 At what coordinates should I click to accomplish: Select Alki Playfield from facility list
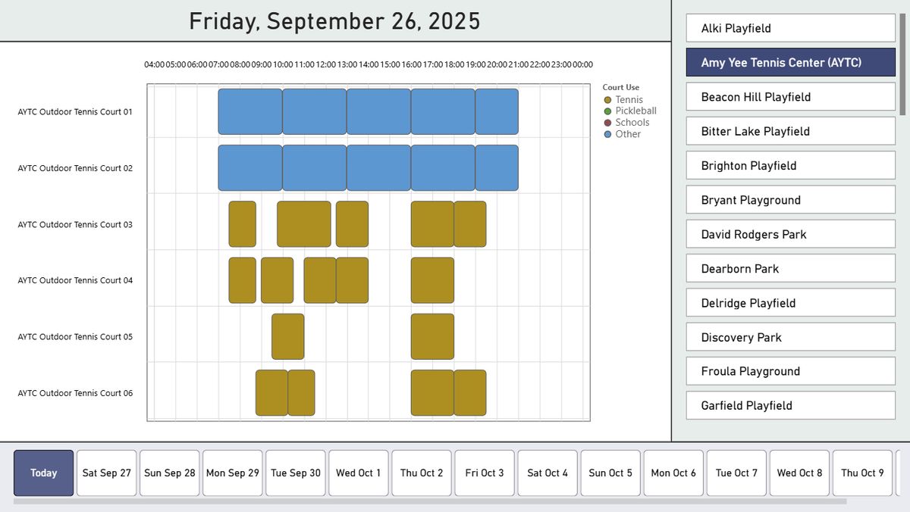point(791,28)
